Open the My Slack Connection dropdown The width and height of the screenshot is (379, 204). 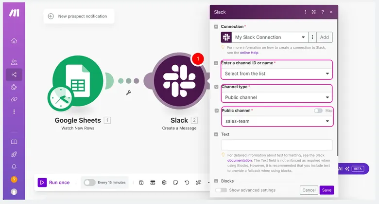(270, 37)
